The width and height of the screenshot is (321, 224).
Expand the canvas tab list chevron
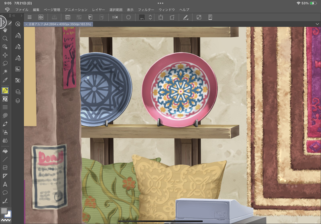tap(317, 24)
